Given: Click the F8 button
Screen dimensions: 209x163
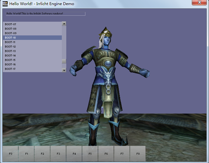Looking at the screenshot, I should (x=138, y=154).
